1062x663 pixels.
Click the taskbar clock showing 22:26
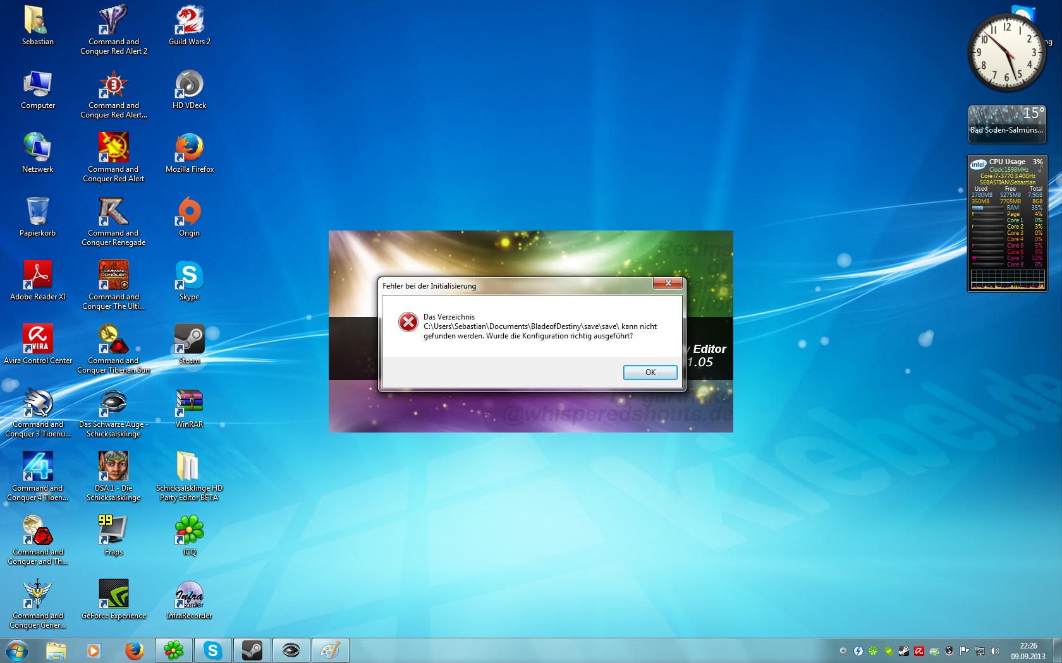(1028, 651)
